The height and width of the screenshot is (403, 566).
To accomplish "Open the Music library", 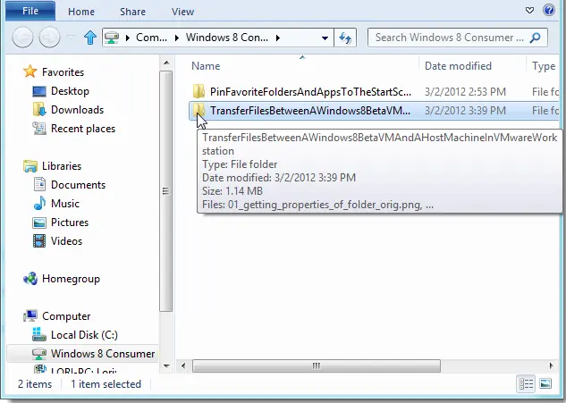I will pyautogui.click(x=65, y=204).
